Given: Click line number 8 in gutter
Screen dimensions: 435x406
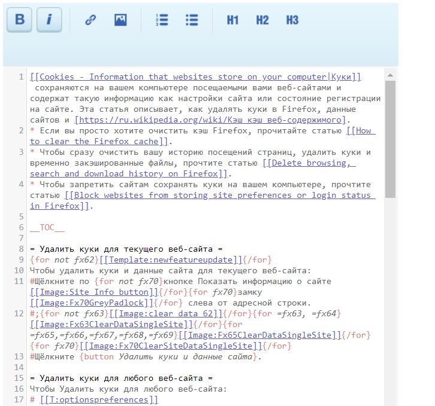Looking at the screenshot, I should click(x=22, y=249).
